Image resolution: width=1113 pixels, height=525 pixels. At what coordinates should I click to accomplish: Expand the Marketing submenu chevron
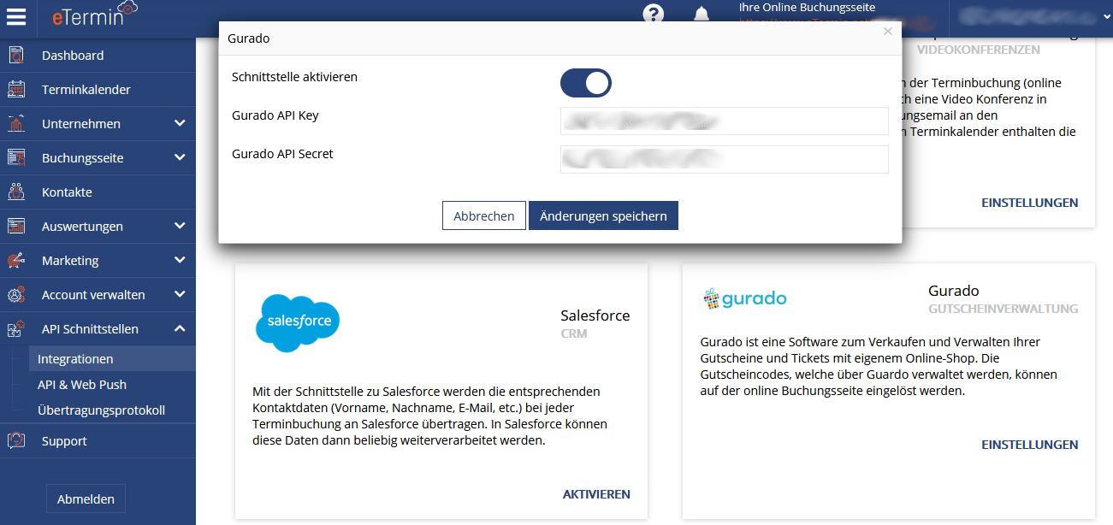tap(180, 260)
